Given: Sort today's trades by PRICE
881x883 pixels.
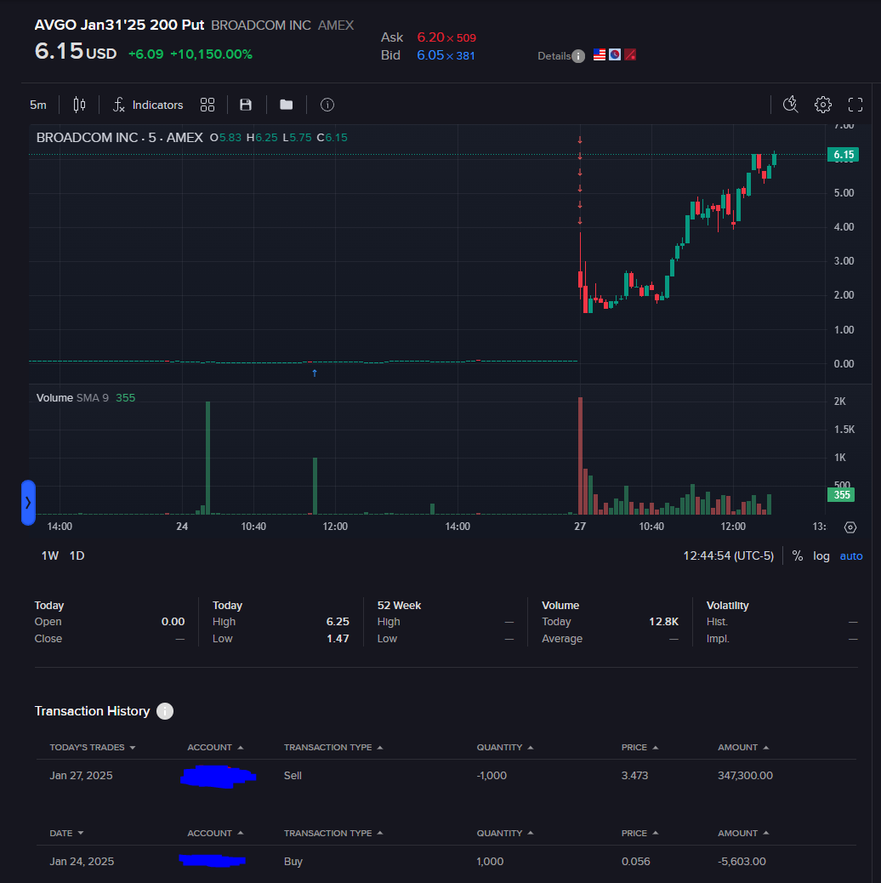Looking at the screenshot, I should point(639,747).
